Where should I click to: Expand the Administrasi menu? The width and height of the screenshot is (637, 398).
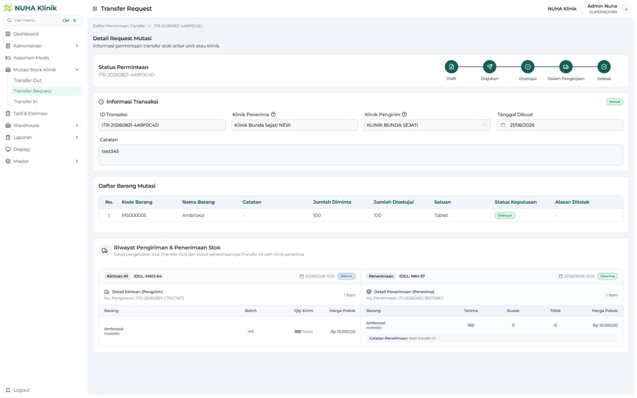[x=42, y=46]
